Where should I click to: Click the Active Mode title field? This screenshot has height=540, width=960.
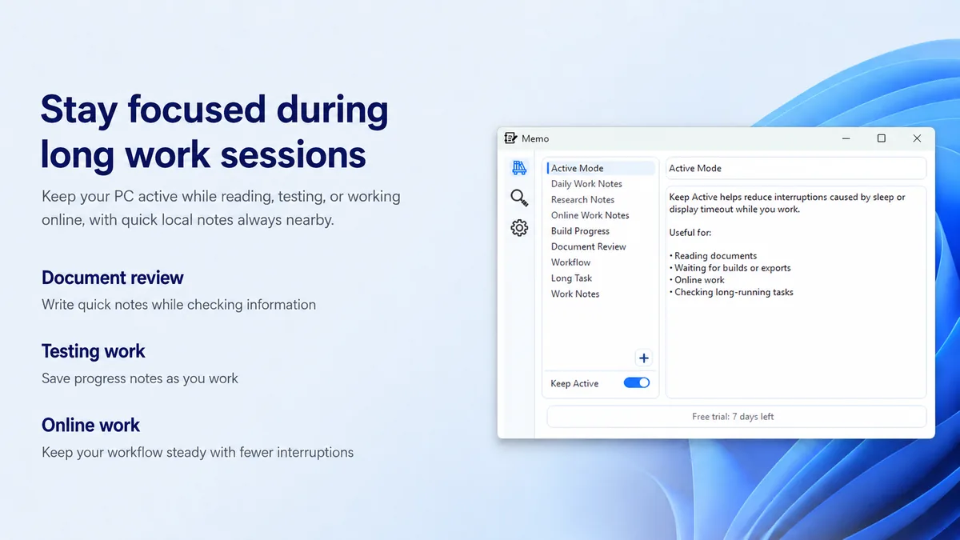coord(796,168)
